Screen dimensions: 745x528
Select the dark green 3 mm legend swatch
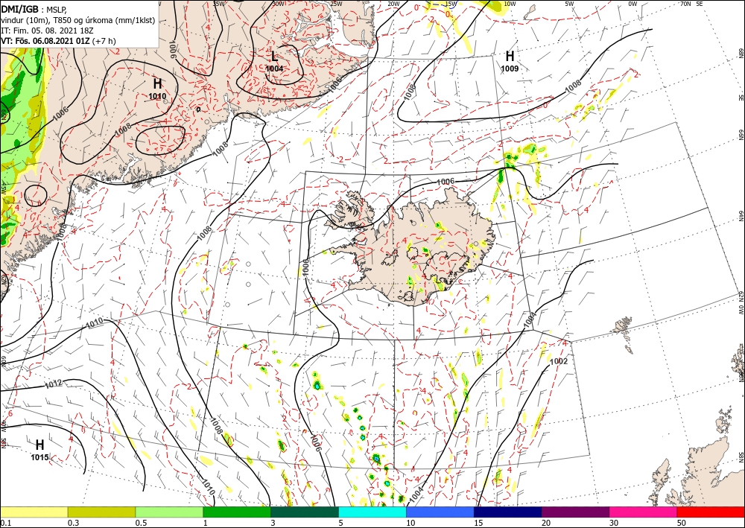(x=305, y=512)
